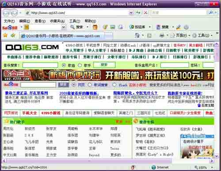Click the Refresh icon beside the address bar
The width and height of the screenshot is (221, 171).
click(138, 13)
